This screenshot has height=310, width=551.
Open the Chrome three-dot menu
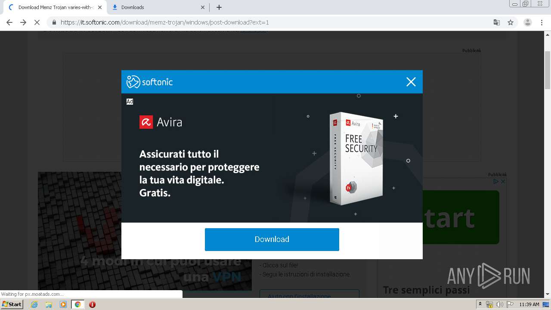click(542, 22)
